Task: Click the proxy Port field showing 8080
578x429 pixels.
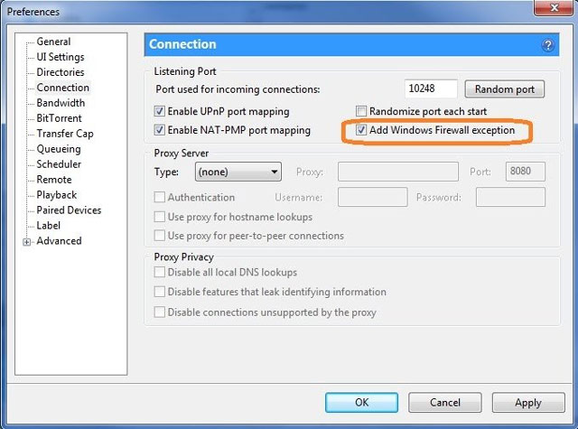Action: pos(526,172)
